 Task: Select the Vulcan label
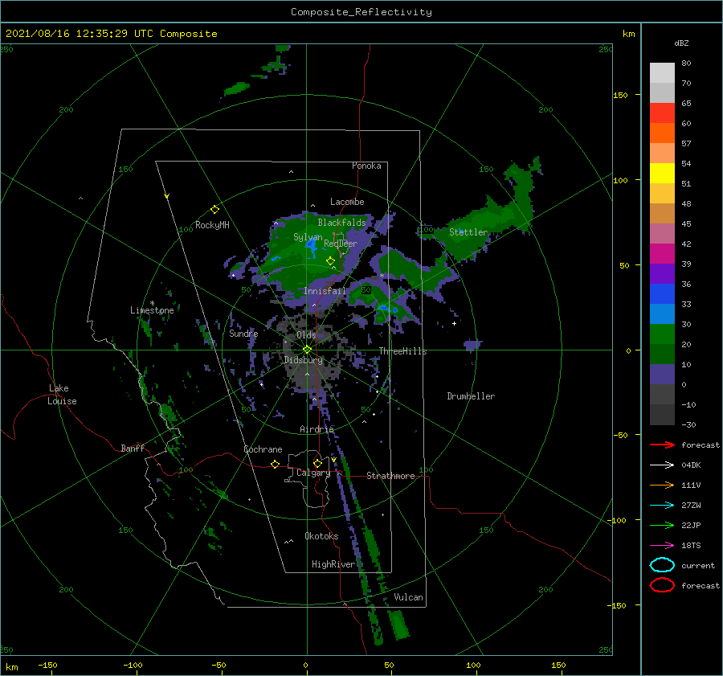point(408,597)
